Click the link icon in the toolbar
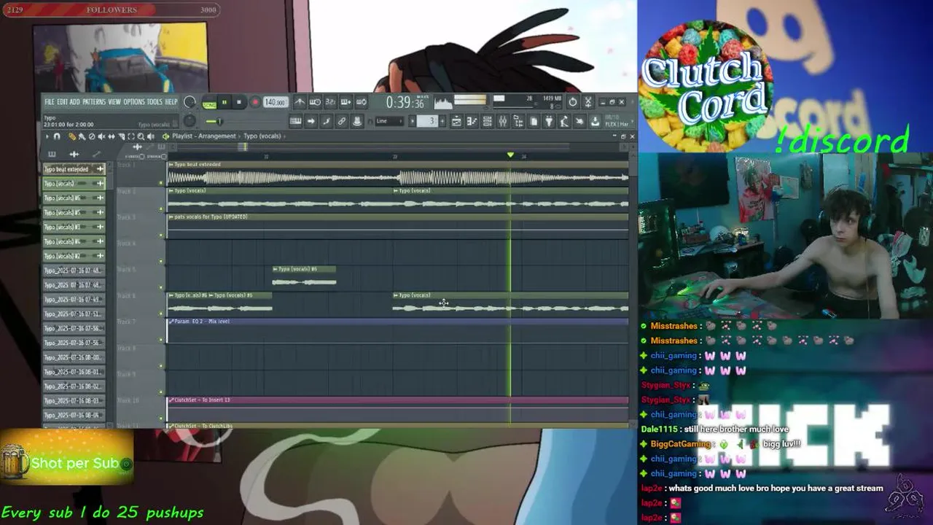Viewport: 933px width, 525px height. click(342, 121)
